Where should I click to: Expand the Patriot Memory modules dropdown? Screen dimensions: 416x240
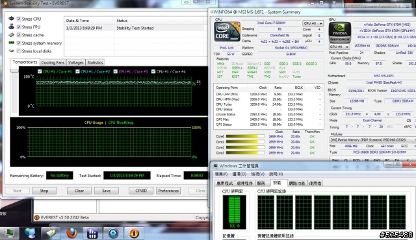372,139
